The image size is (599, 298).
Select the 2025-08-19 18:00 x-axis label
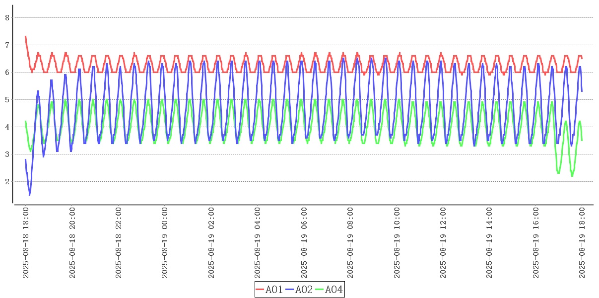(x=582, y=243)
